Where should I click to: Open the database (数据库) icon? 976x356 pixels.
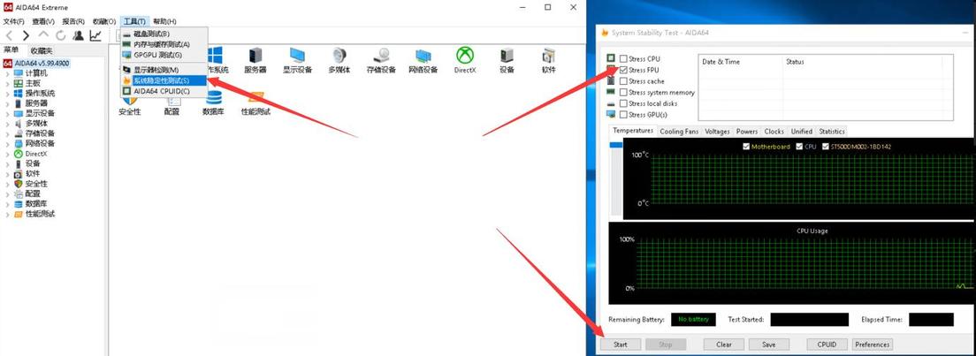[x=213, y=101]
